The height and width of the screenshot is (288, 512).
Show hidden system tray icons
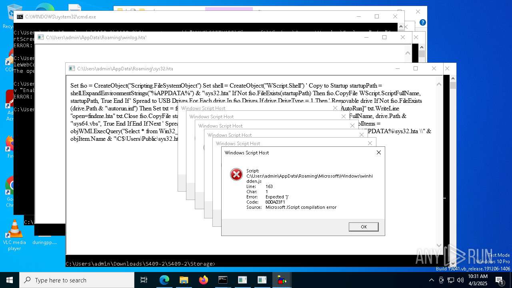click(431, 280)
